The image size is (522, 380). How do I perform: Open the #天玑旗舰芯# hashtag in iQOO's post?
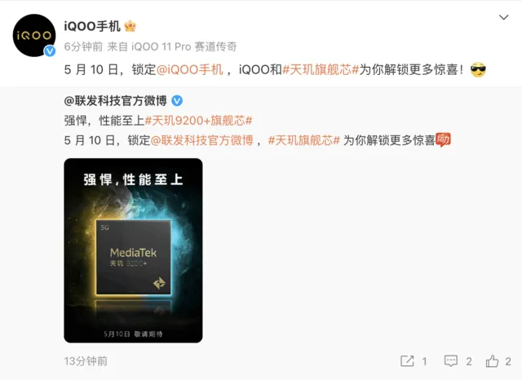pyautogui.click(x=321, y=69)
